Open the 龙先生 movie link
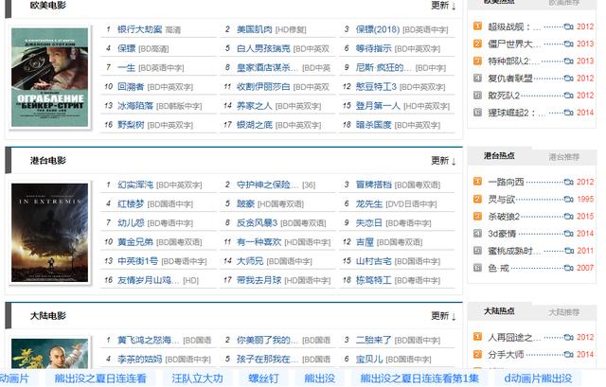Image resolution: width=606 pixels, height=387 pixels. pyautogui.click(x=369, y=204)
